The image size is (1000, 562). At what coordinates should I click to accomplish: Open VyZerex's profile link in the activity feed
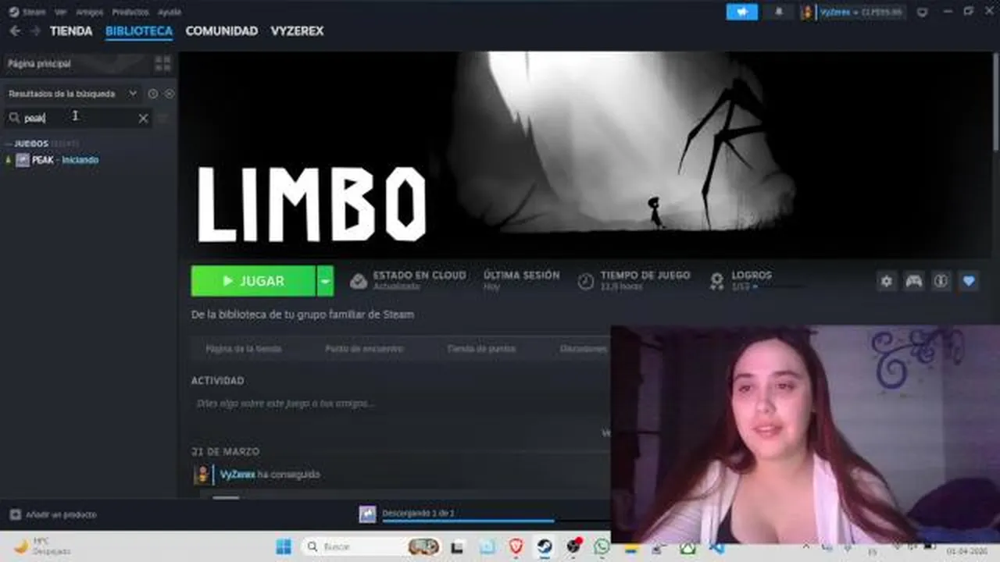237,475
